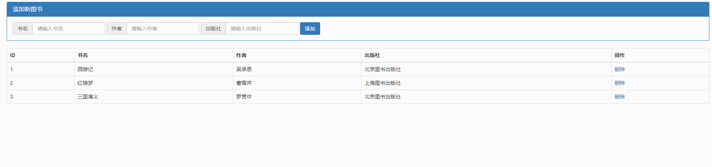The width and height of the screenshot is (712, 167).
Task: Delete the 西游记 row via 删除
Action: click(620, 69)
